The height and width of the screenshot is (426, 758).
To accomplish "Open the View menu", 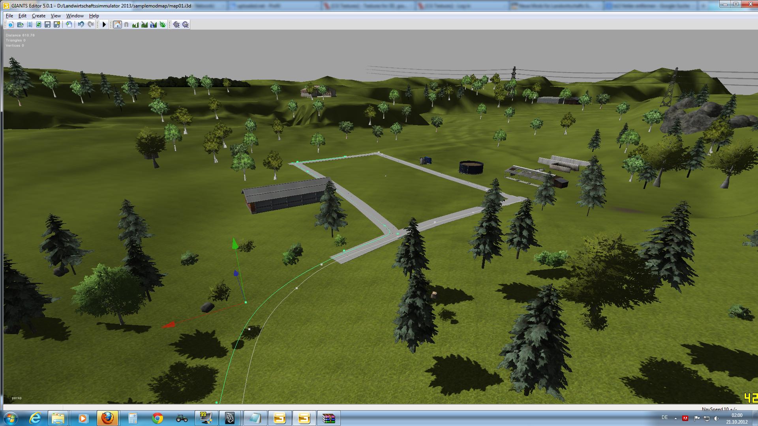I will [56, 16].
